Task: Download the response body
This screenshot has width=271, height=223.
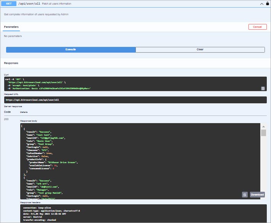Action: point(257,195)
